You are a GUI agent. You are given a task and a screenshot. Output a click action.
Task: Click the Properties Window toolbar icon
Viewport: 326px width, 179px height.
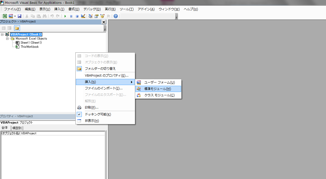[x=96, y=16]
